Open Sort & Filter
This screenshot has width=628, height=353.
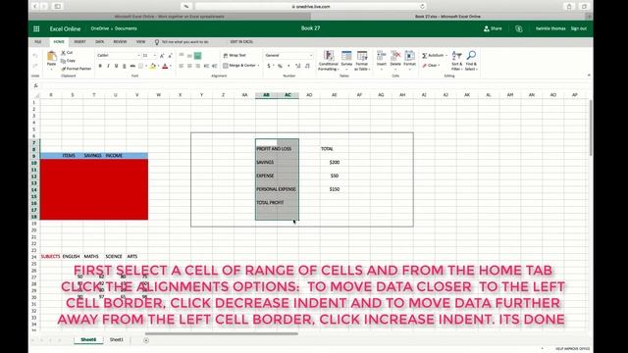(x=456, y=61)
